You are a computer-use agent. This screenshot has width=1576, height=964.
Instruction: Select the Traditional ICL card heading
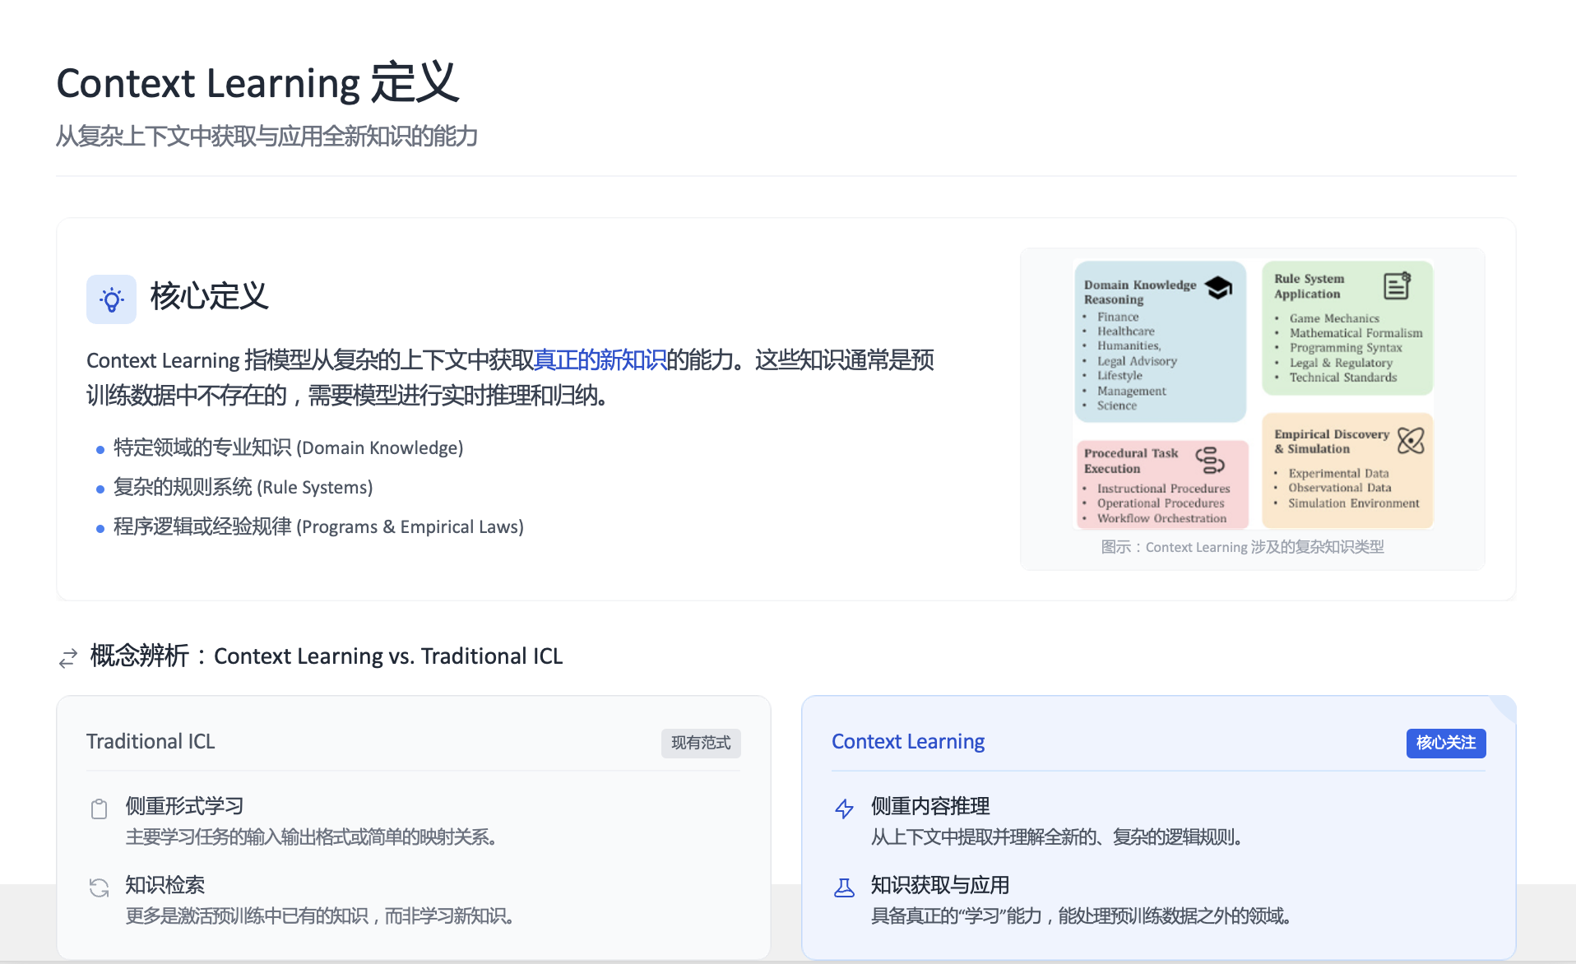click(151, 742)
